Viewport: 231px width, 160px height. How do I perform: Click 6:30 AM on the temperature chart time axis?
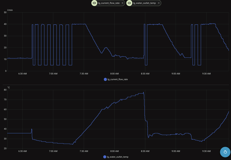[23, 151]
